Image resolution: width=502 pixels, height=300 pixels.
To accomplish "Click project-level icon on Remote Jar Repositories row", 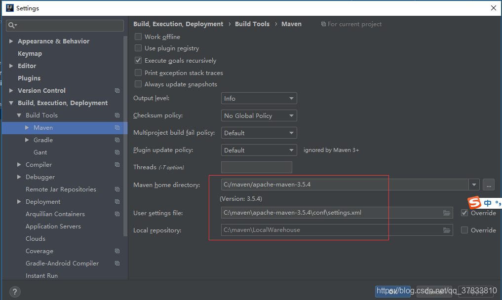I will tap(117, 189).
